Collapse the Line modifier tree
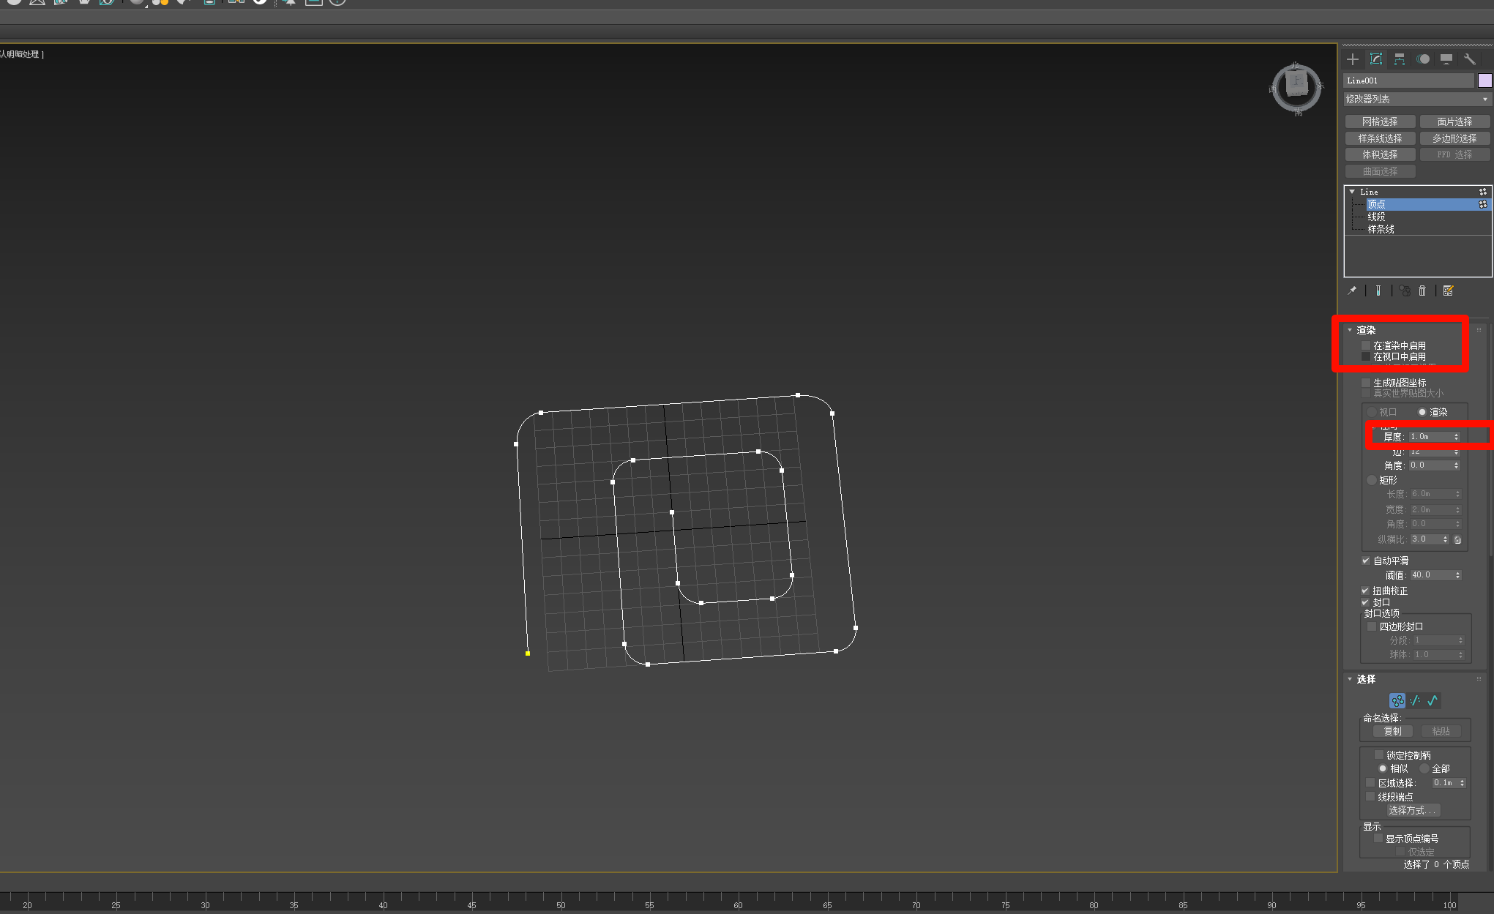This screenshot has height=914, width=1494. pyautogui.click(x=1352, y=192)
